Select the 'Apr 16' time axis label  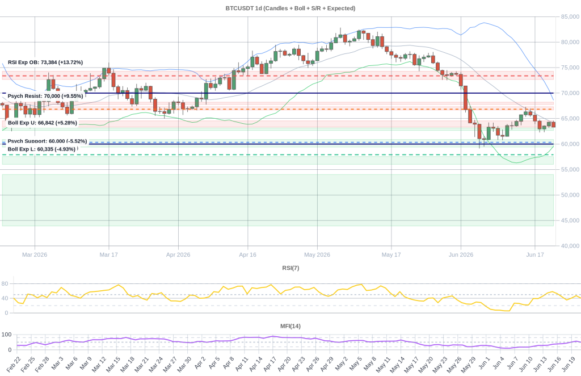pyautogui.click(x=247, y=255)
